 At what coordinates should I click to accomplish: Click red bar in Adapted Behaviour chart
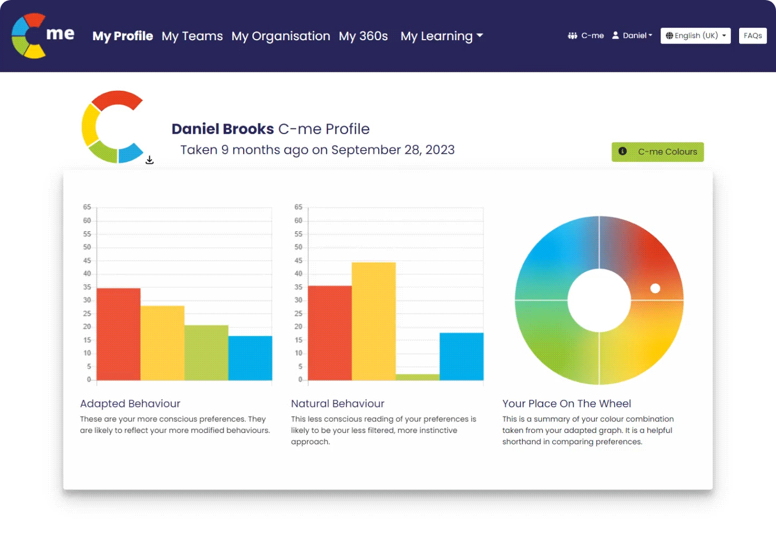(x=118, y=334)
